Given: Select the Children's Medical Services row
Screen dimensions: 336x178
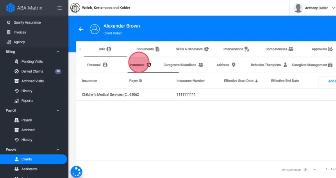Looking at the screenshot, I should 206,94.
